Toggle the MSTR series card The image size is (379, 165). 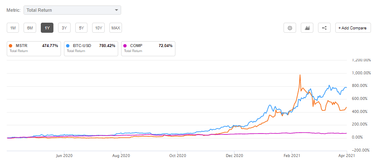pos(34,49)
